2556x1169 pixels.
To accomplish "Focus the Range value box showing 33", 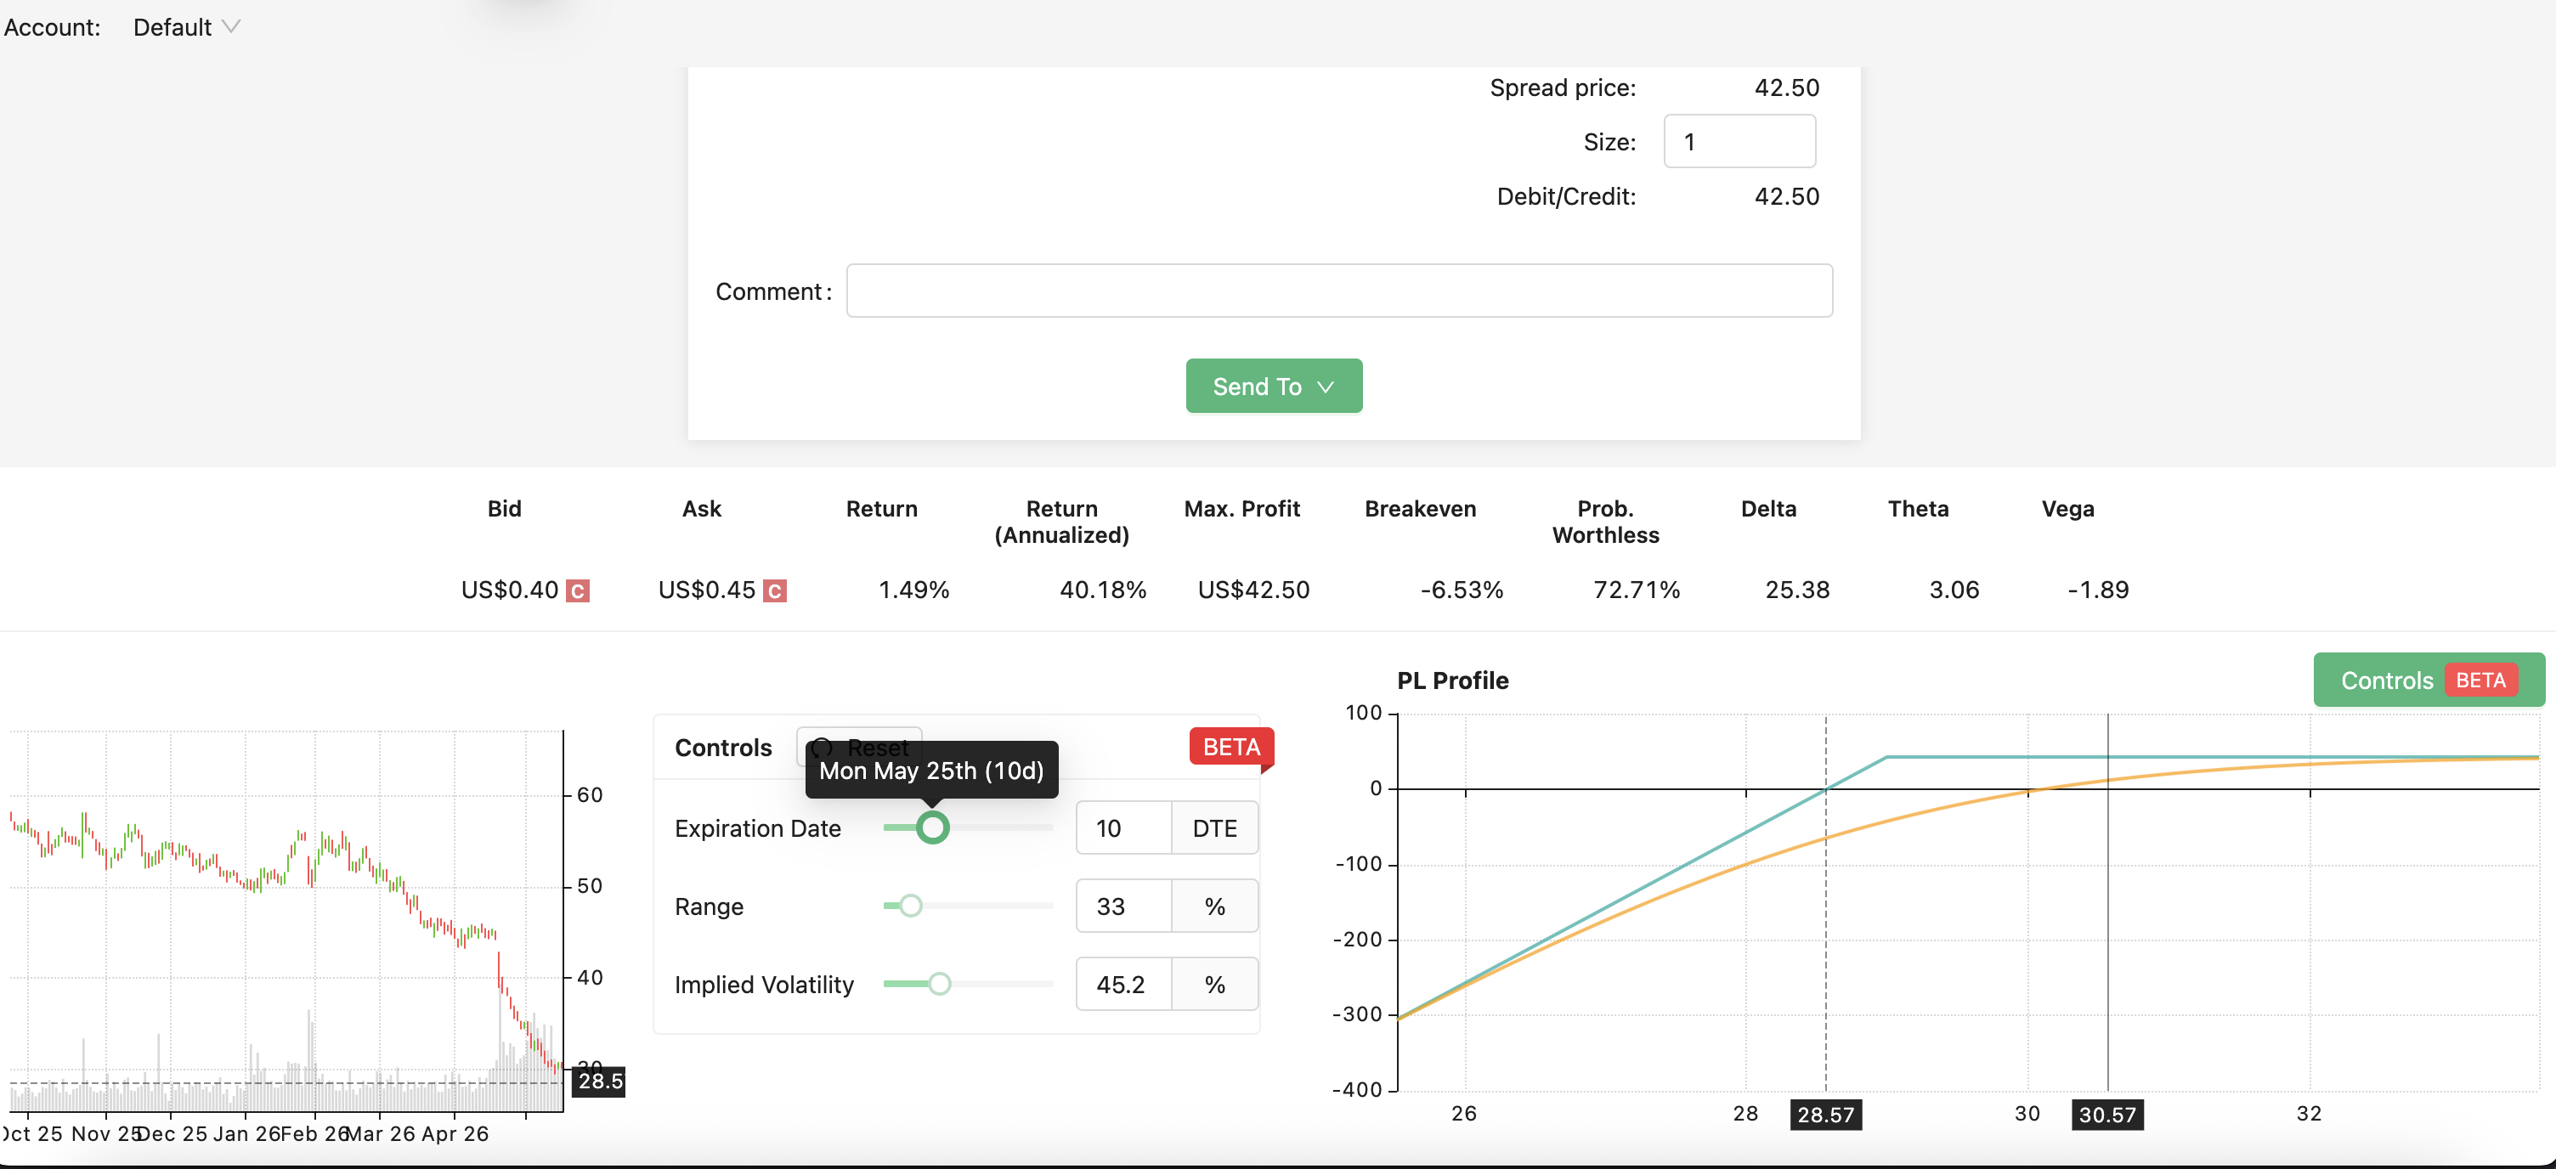I will tap(1123, 906).
